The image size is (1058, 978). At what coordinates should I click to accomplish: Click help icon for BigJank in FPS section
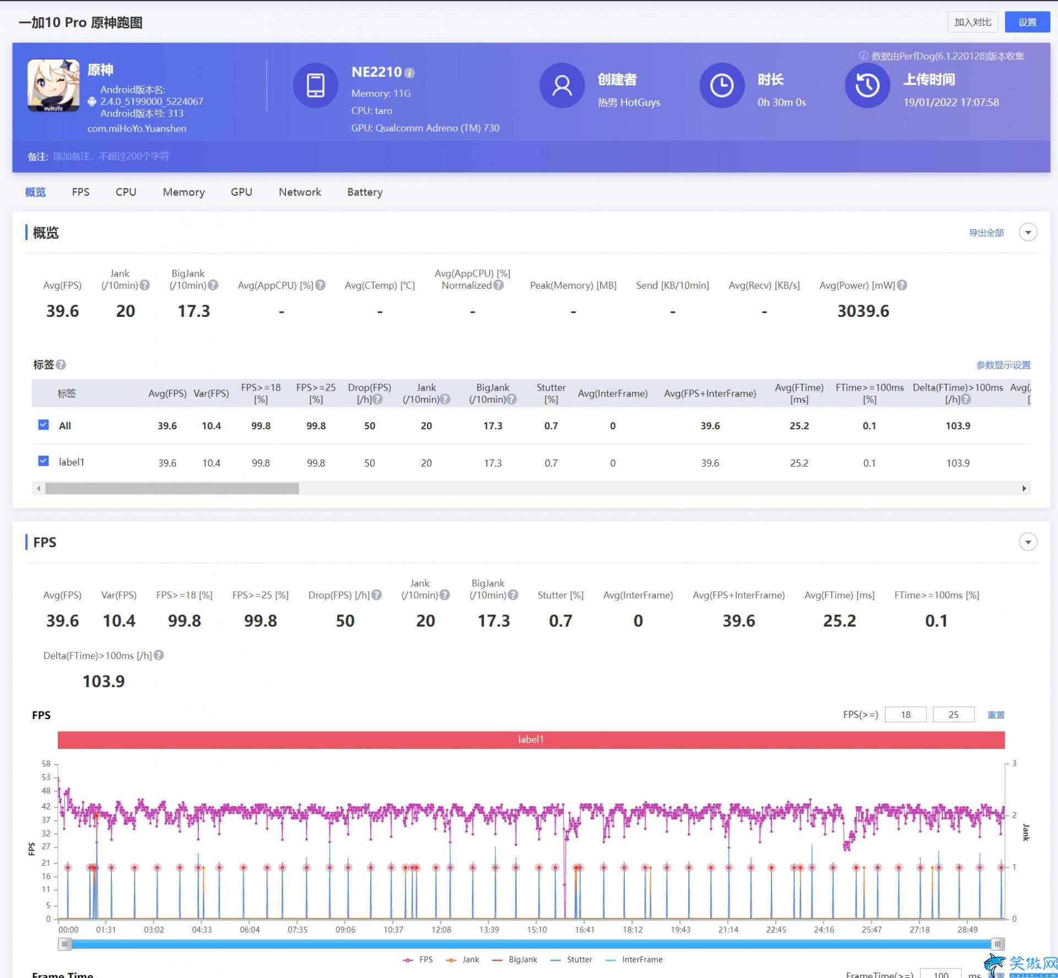coord(513,595)
